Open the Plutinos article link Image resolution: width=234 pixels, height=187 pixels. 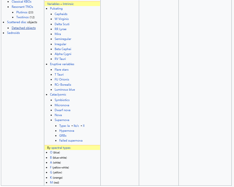click(x=22, y=12)
